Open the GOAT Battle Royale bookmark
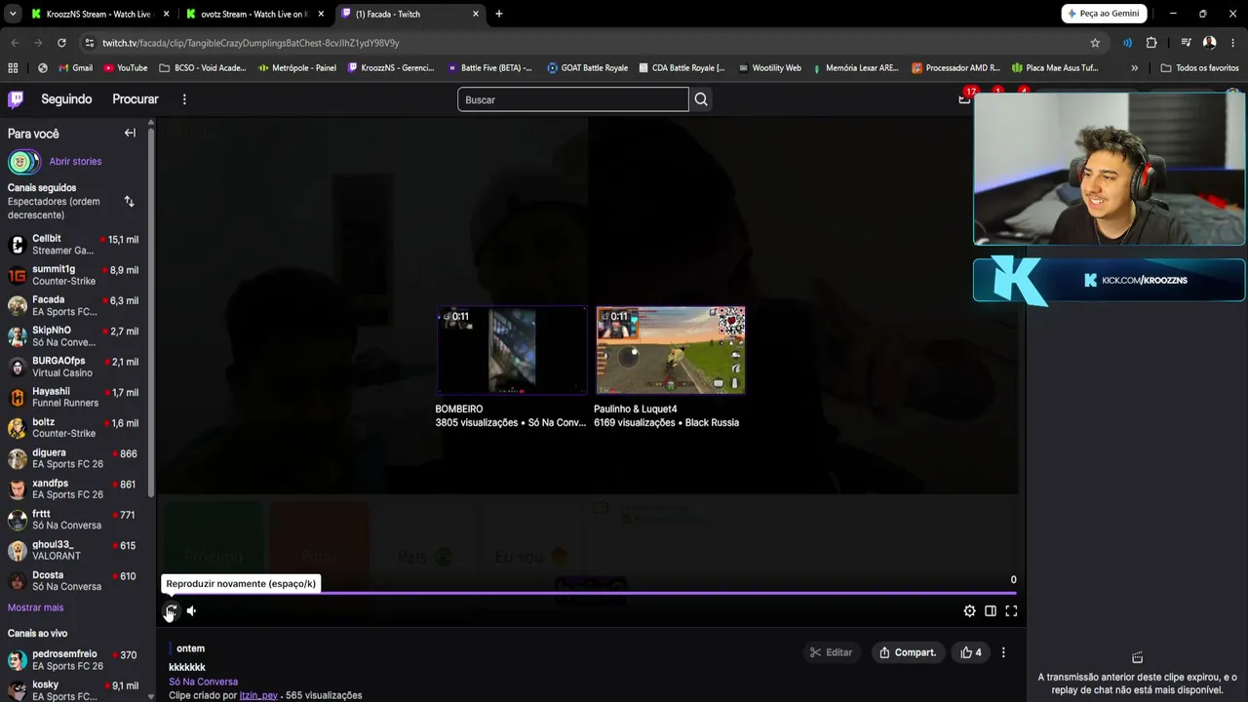This screenshot has height=702, width=1248. [587, 68]
